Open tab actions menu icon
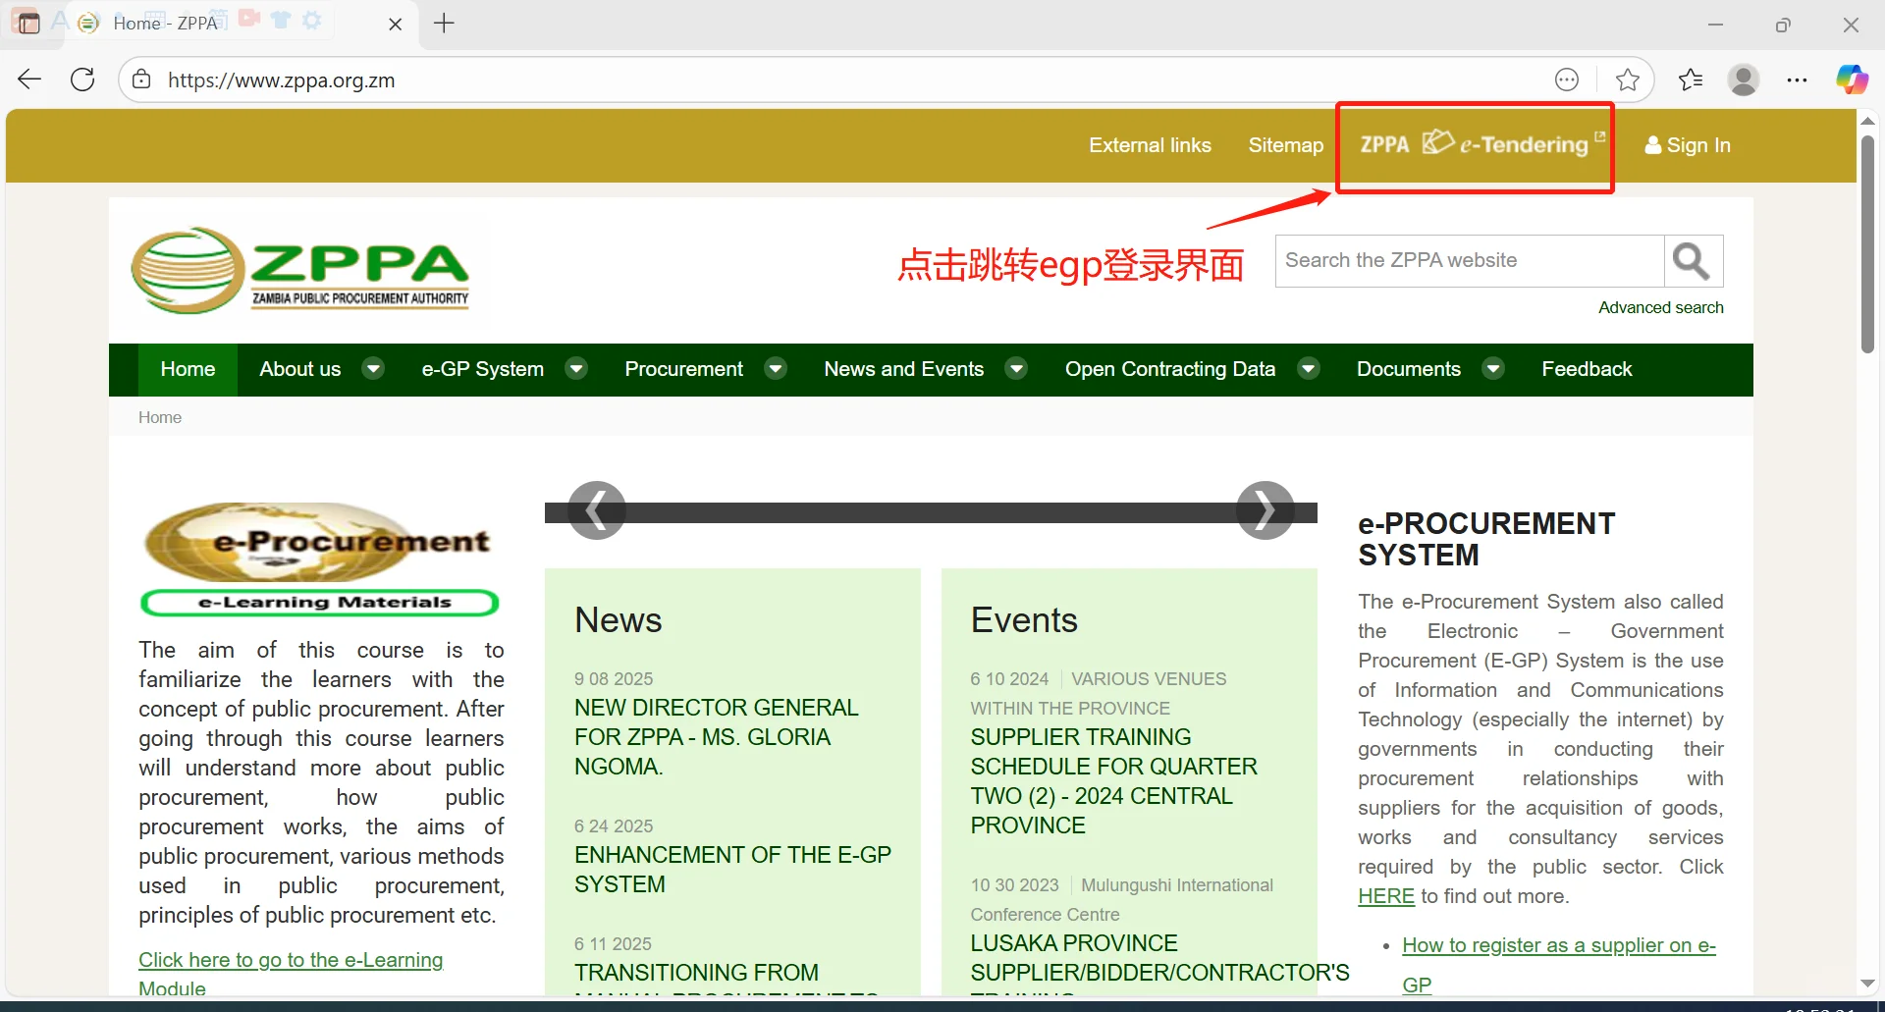The width and height of the screenshot is (1885, 1012). (x=29, y=23)
